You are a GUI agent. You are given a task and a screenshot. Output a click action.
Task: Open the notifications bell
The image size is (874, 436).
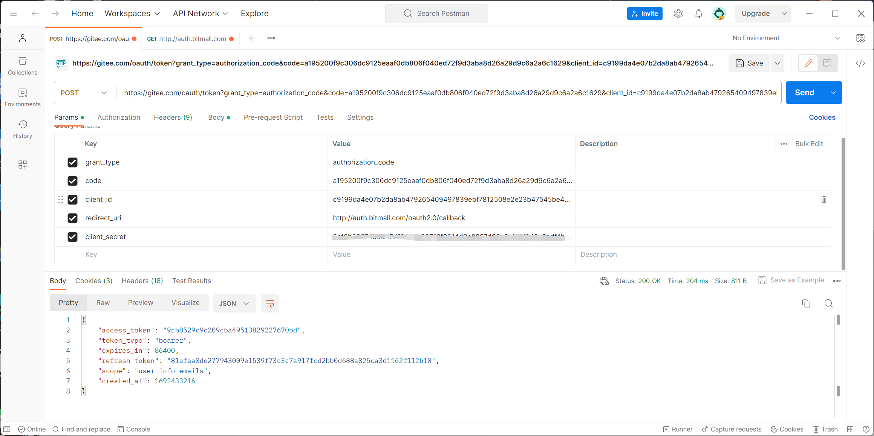[698, 14]
